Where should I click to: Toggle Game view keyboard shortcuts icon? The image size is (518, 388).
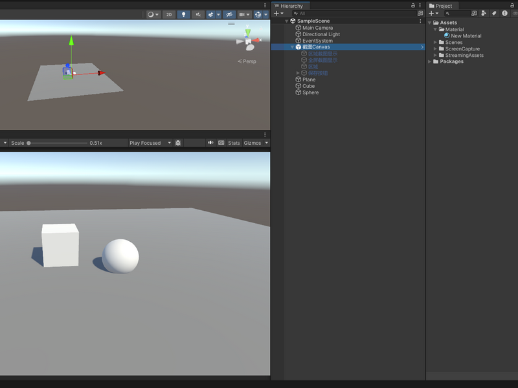point(221,143)
